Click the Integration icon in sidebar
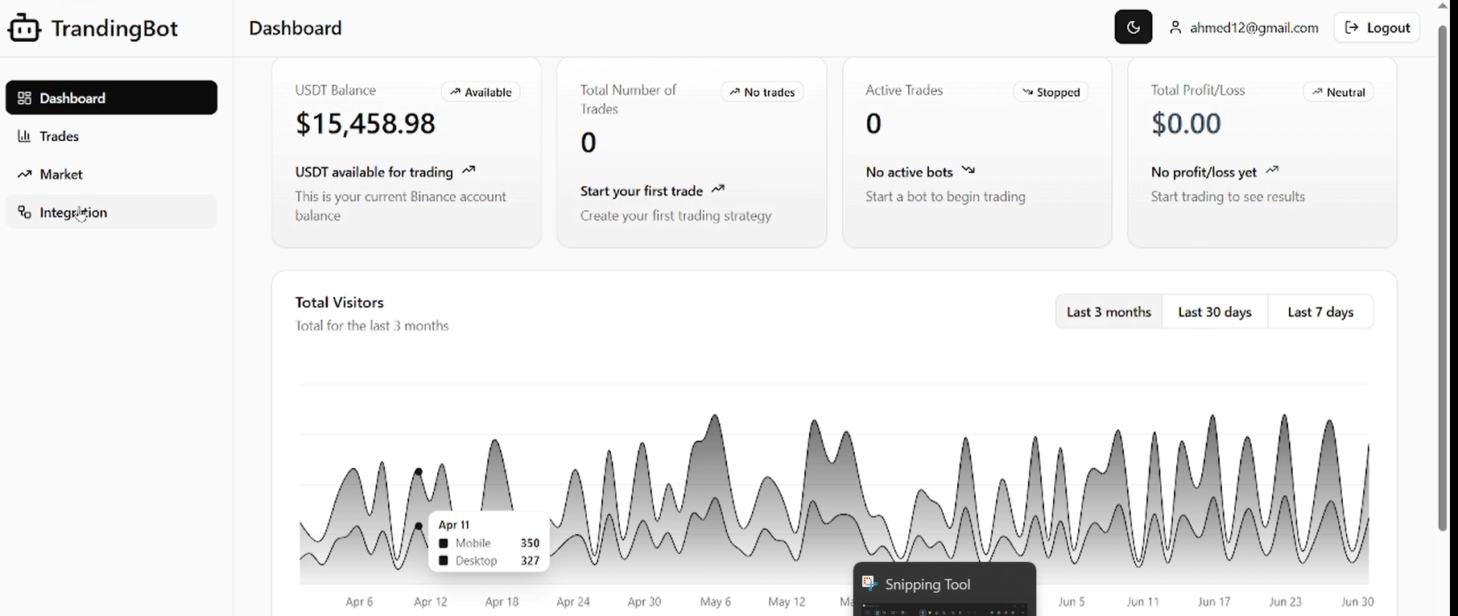The width and height of the screenshot is (1458, 616). tap(24, 213)
